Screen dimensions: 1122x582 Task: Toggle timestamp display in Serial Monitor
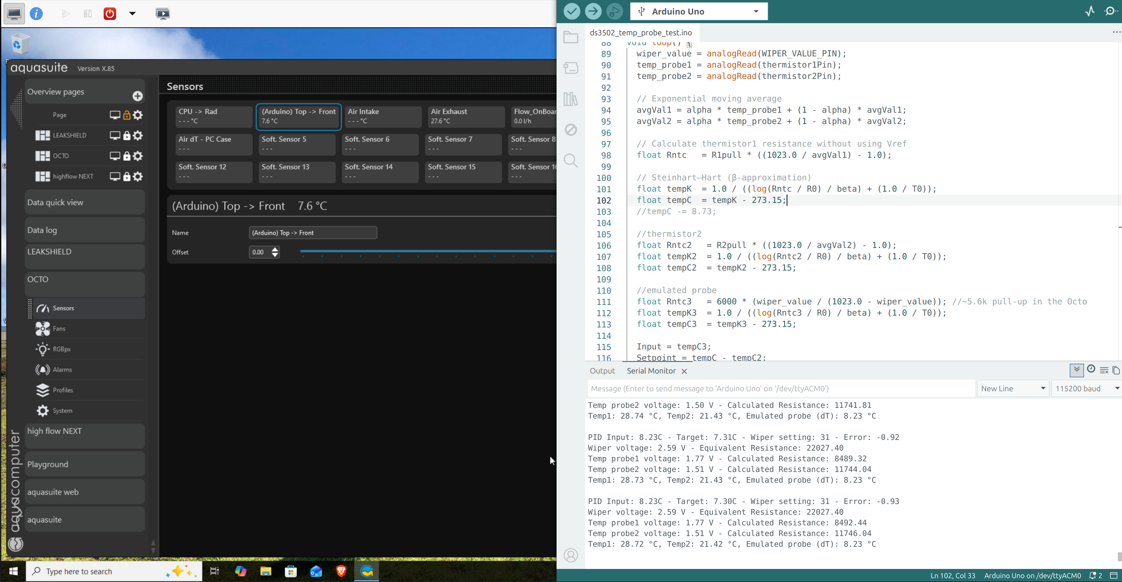[x=1091, y=369]
